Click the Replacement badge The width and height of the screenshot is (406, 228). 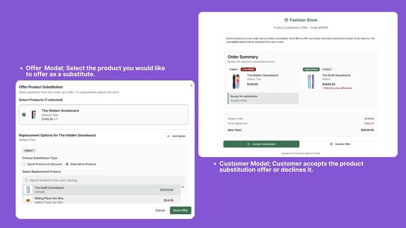(311, 69)
